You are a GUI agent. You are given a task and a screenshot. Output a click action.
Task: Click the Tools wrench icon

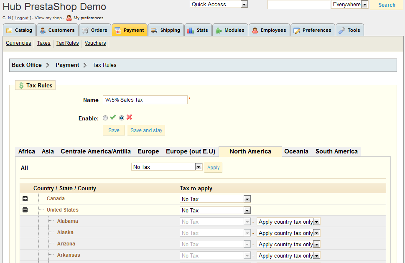coord(341,31)
